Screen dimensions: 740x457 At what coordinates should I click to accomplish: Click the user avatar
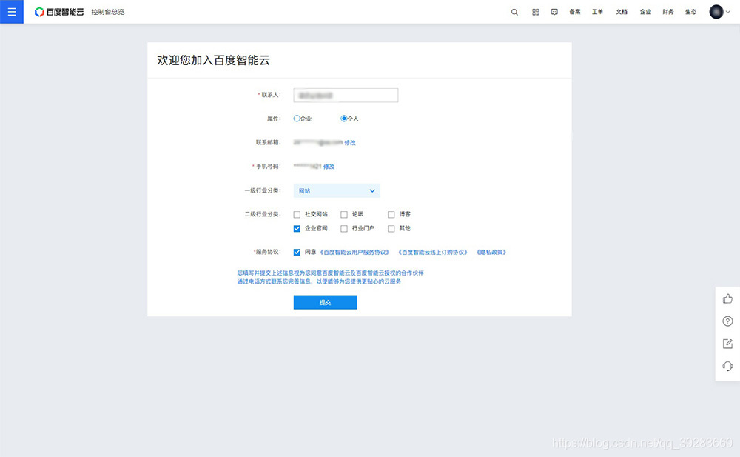click(x=716, y=12)
